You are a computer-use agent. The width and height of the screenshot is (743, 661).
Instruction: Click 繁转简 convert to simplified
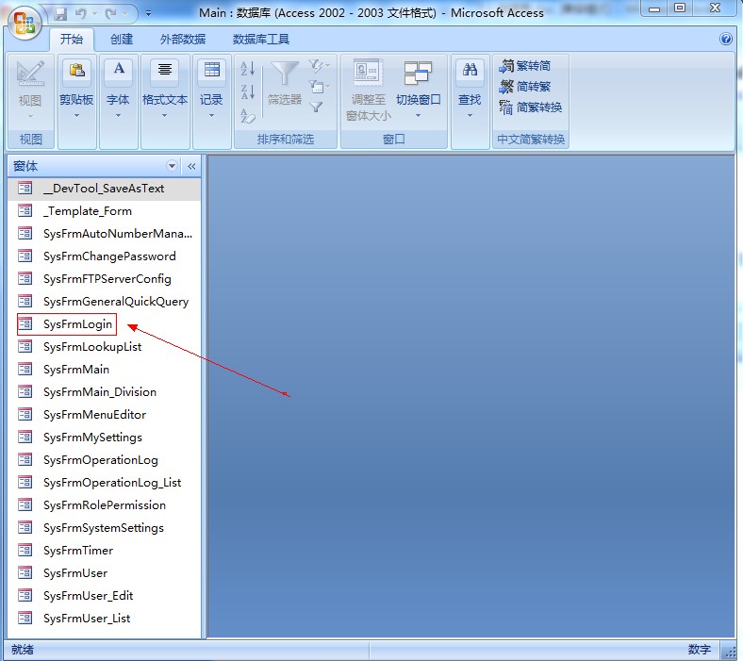524,66
